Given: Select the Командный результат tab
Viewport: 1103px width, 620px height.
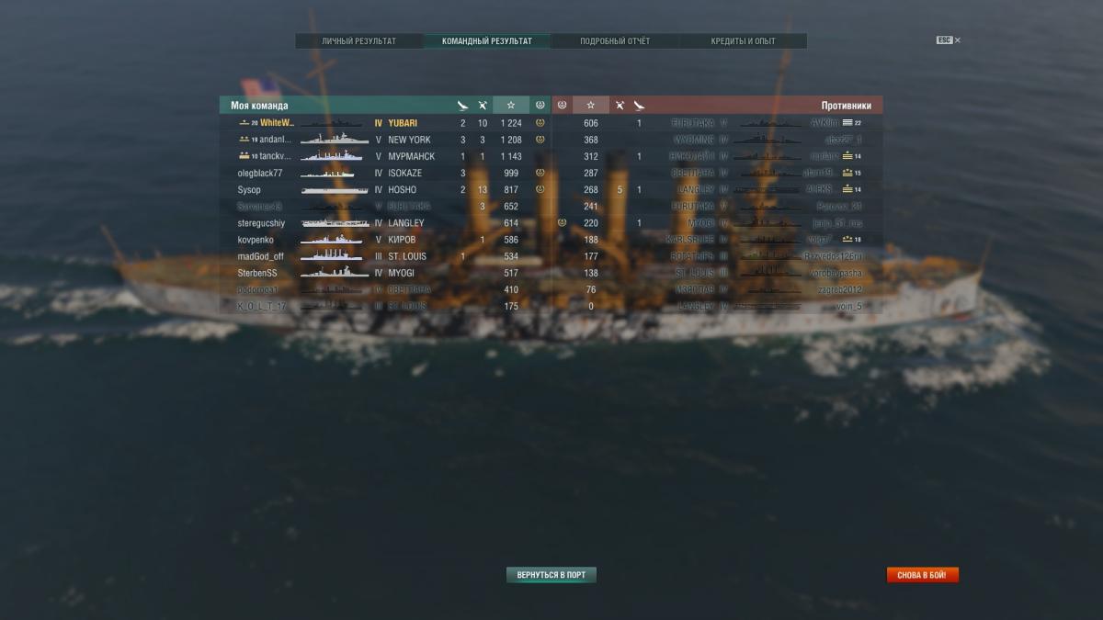Looking at the screenshot, I should 487,41.
